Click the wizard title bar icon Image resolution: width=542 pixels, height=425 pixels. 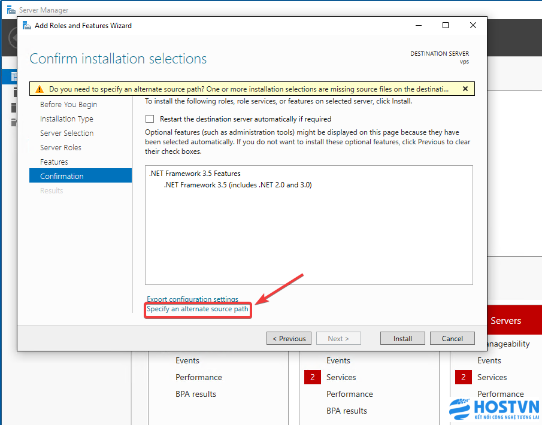tap(26, 26)
